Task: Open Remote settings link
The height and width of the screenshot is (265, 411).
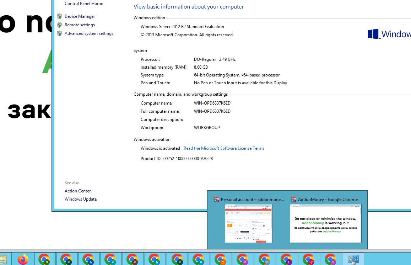Action: pyautogui.click(x=80, y=25)
